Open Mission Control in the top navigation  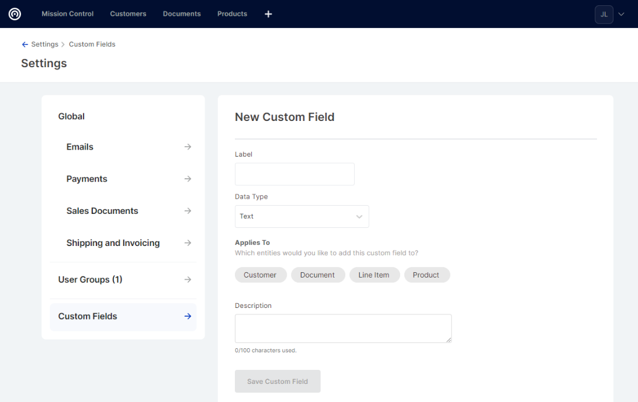point(67,14)
